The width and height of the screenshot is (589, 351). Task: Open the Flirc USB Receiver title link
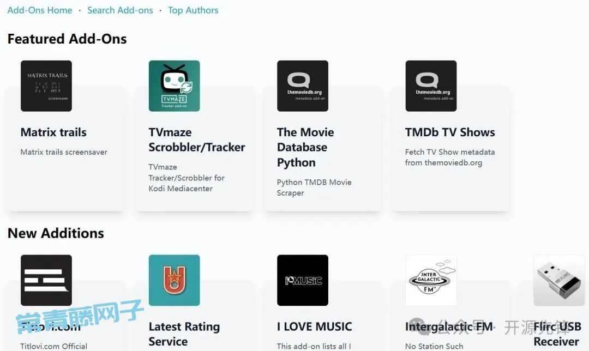[x=557, y=334]
